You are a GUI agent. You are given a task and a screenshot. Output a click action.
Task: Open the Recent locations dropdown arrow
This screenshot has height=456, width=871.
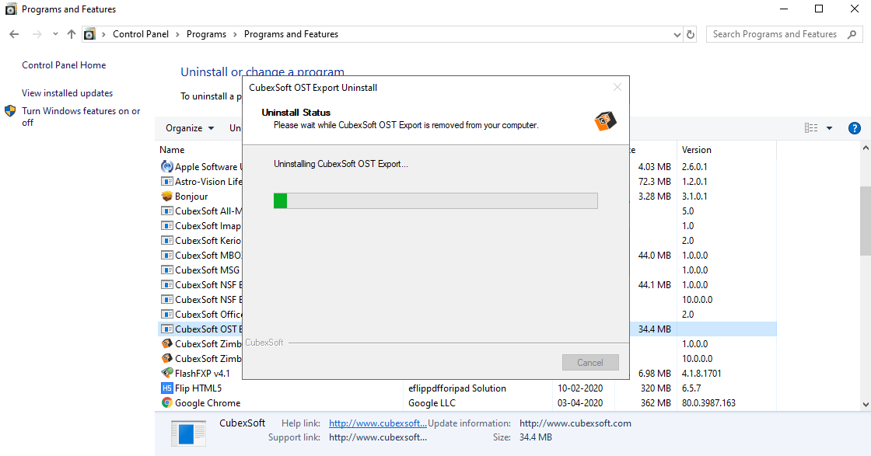point(55,34)
